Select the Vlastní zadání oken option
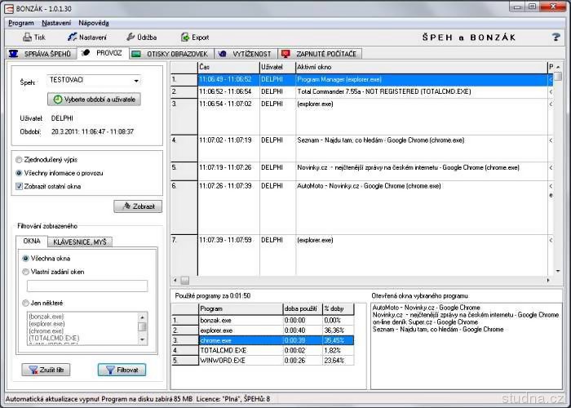The width and height of the screenshot is (571, 408). point(26,271)
